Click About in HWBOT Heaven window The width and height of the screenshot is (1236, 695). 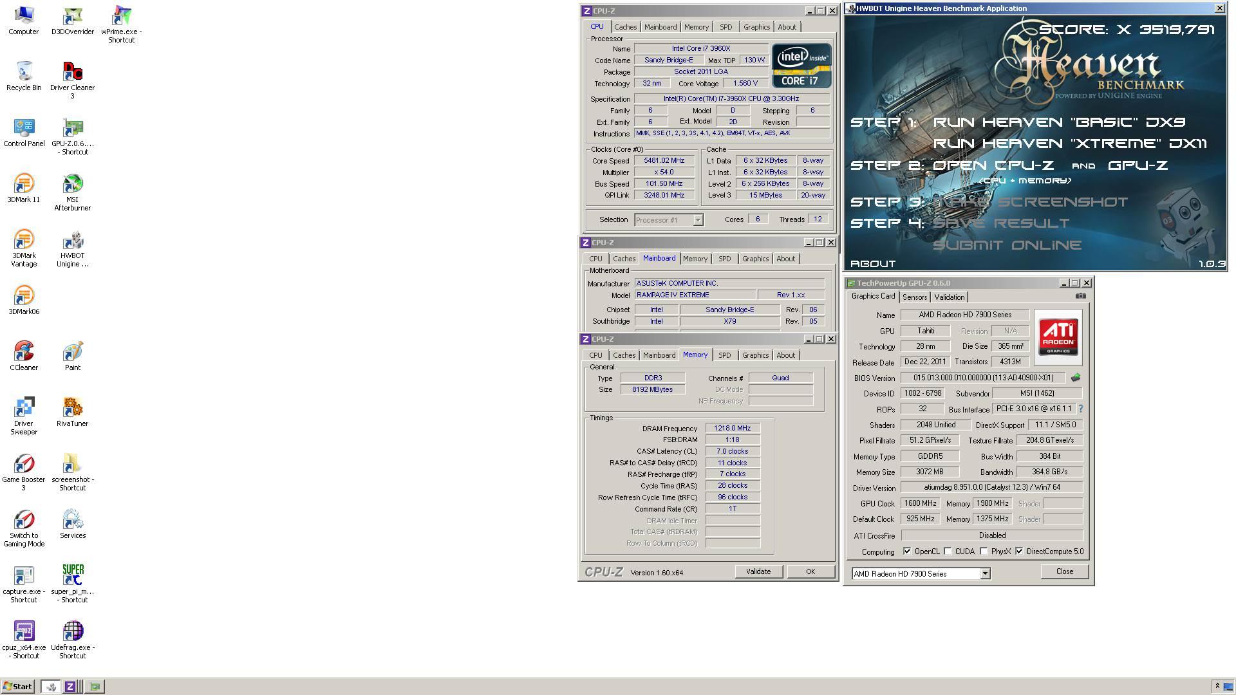click(873, 264)
